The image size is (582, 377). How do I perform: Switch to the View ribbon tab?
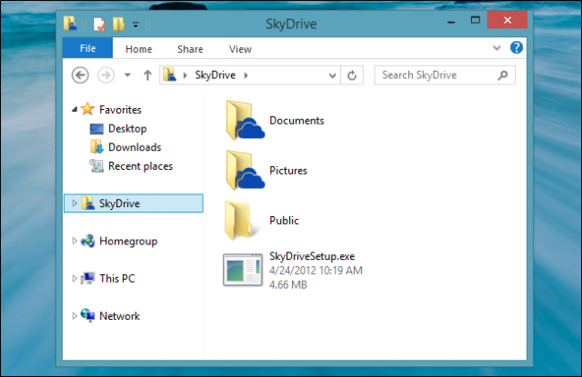tap(240, 49)
